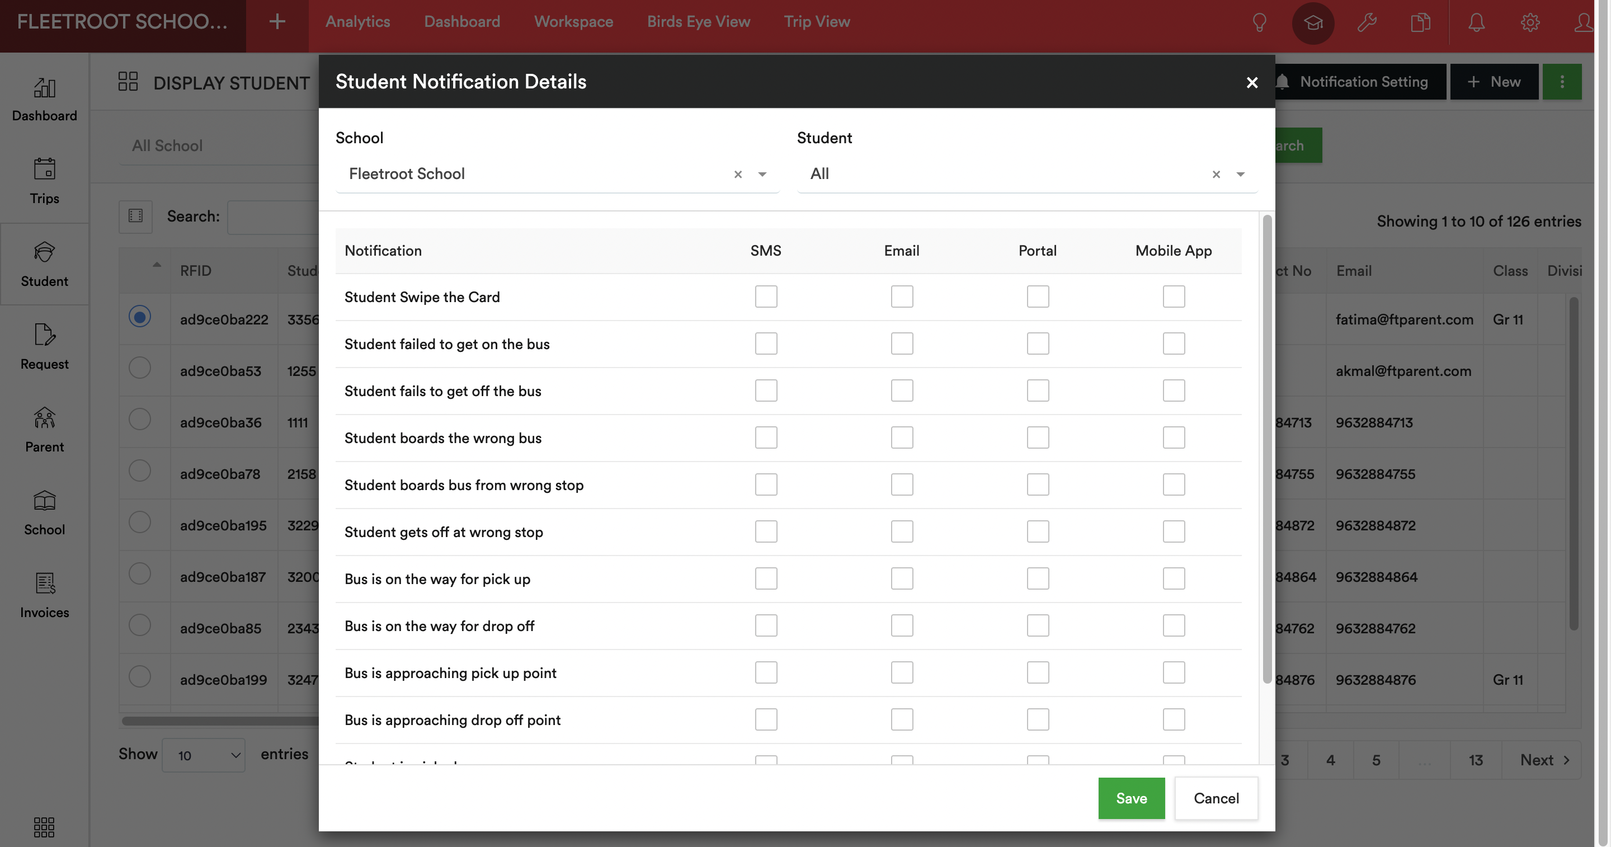Check Email for Student failed to get on bus

pos(902,343)
